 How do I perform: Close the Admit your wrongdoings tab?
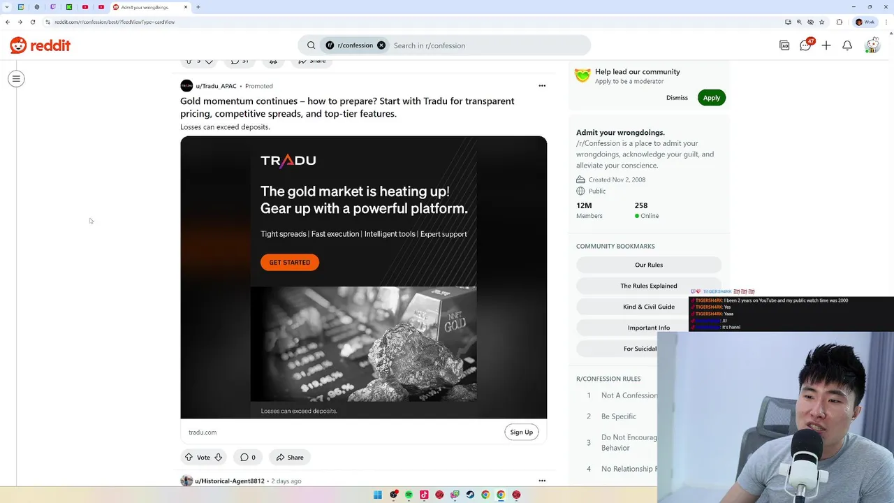[x=186, y=7]
